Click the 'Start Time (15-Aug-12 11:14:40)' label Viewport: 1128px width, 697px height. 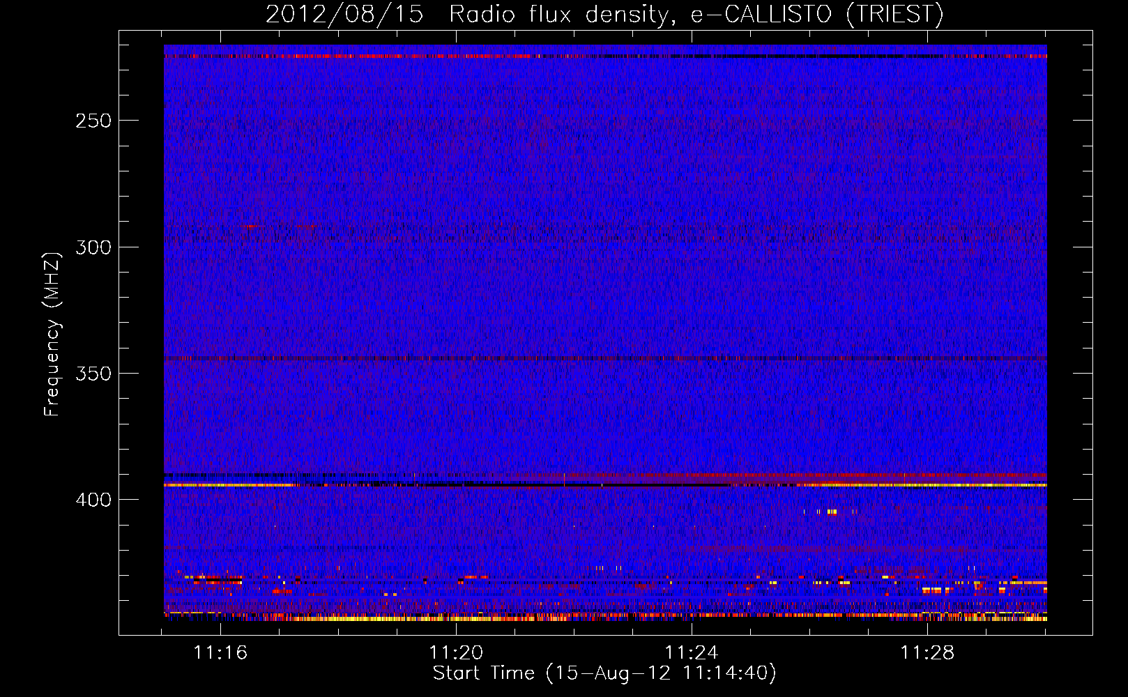click(604, 673)
